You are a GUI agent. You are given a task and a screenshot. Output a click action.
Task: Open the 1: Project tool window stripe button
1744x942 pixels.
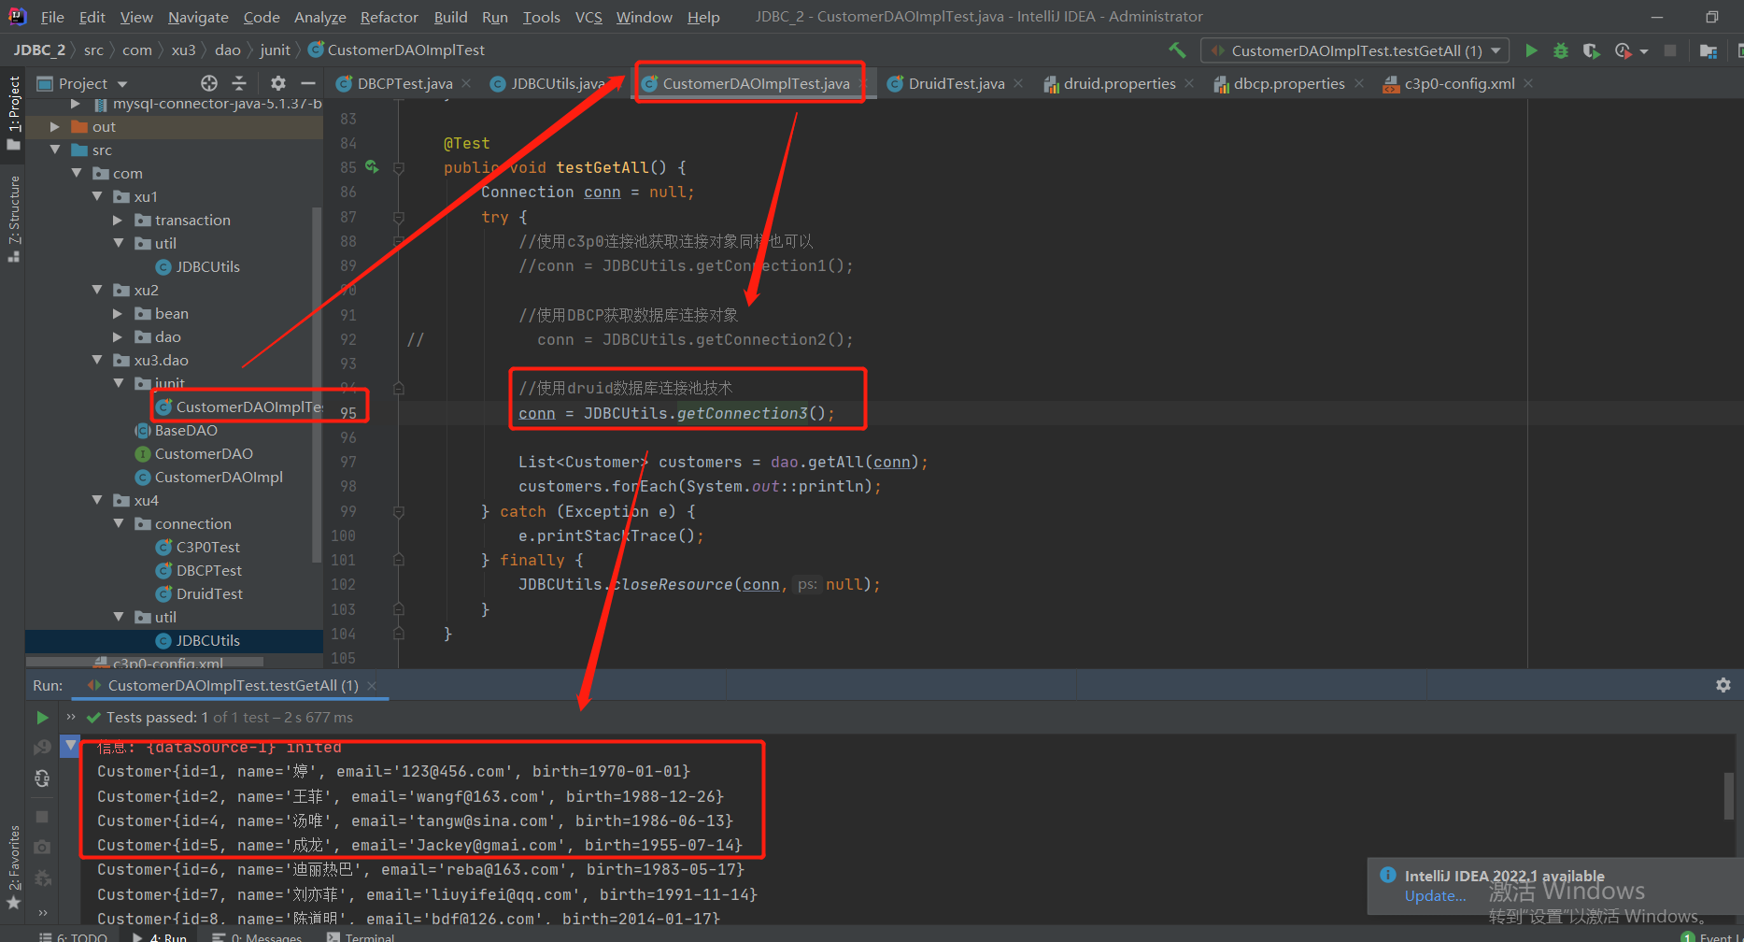point(13,113)
